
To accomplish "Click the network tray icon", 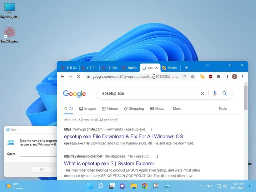I will click(219, 186).
